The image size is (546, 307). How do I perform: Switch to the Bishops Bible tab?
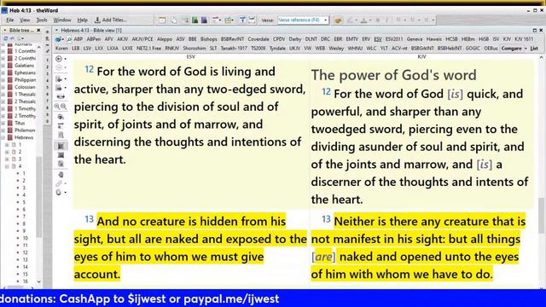[208, 39]
